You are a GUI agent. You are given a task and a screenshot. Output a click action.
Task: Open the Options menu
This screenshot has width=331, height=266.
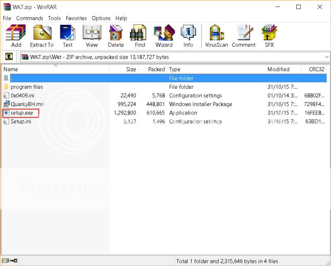click(101, 18)
